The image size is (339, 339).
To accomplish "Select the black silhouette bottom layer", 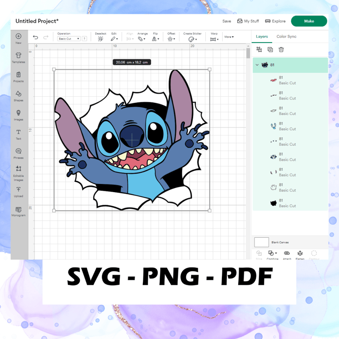I will tap(290, 203).
